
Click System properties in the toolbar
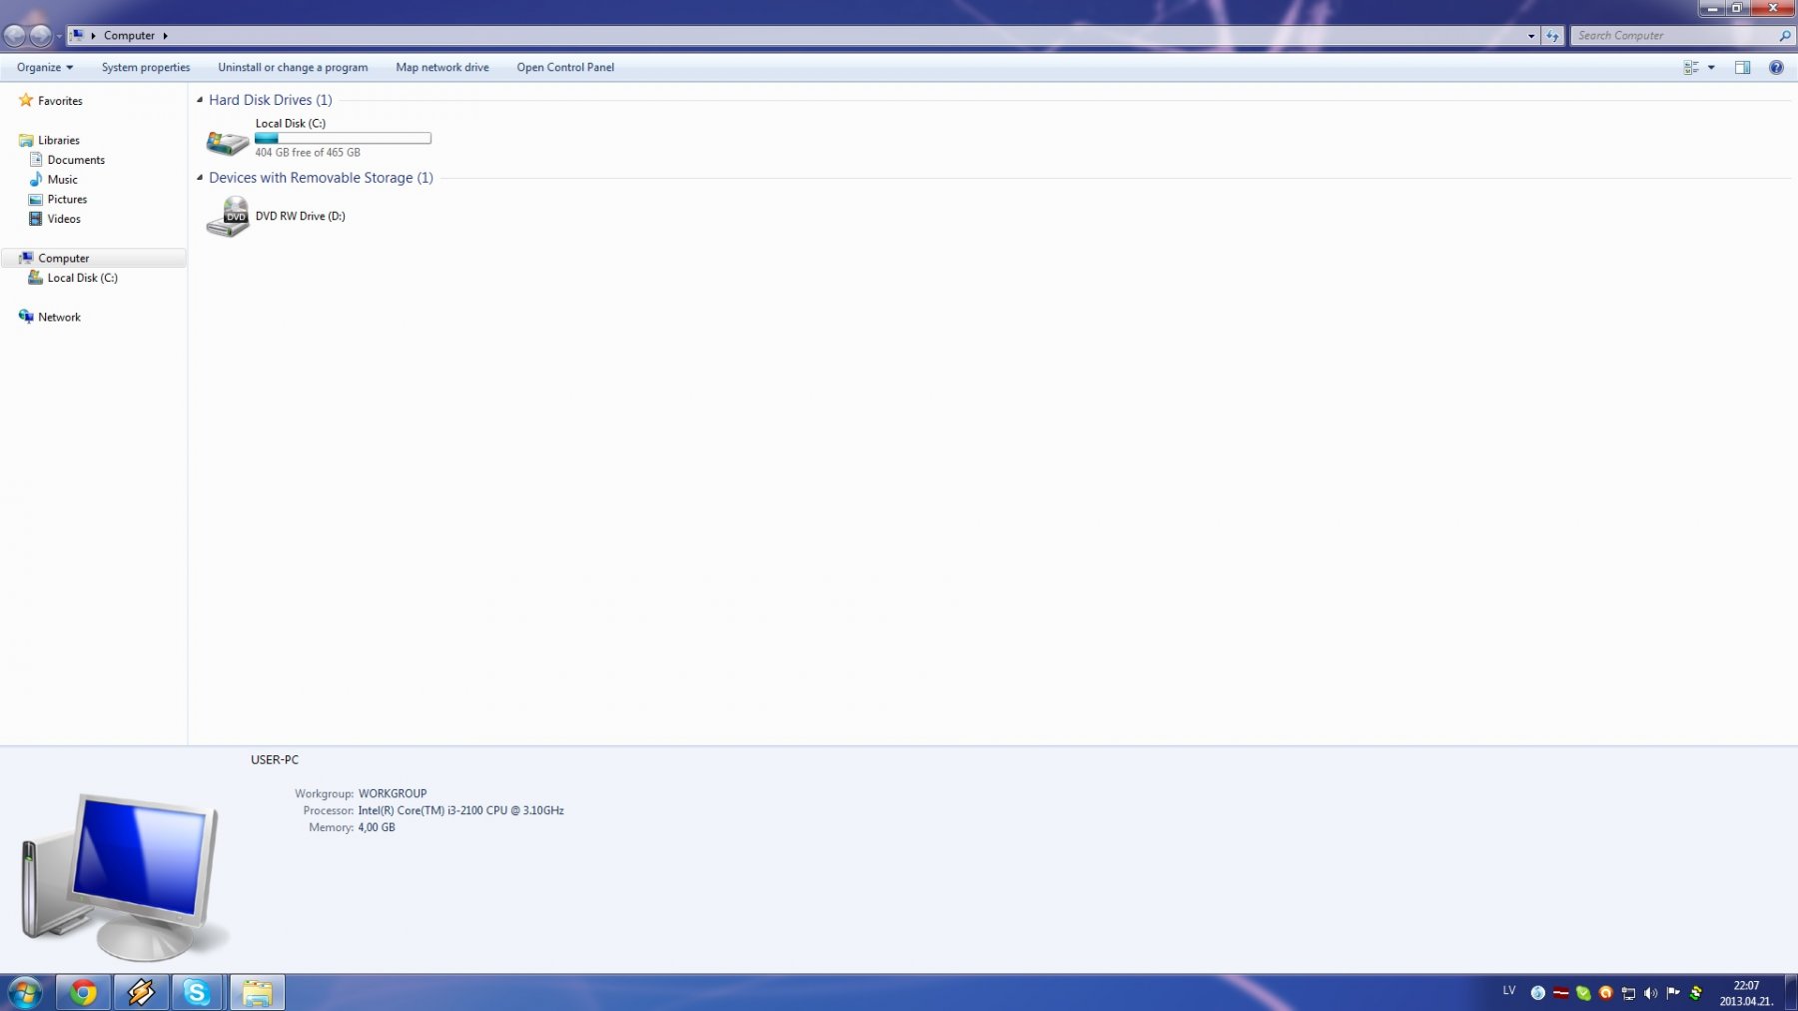pyautogui.click(x=146, y=68)
